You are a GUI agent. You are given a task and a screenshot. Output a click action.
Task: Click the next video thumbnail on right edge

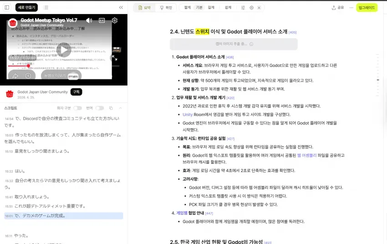(x=117, y=50)
